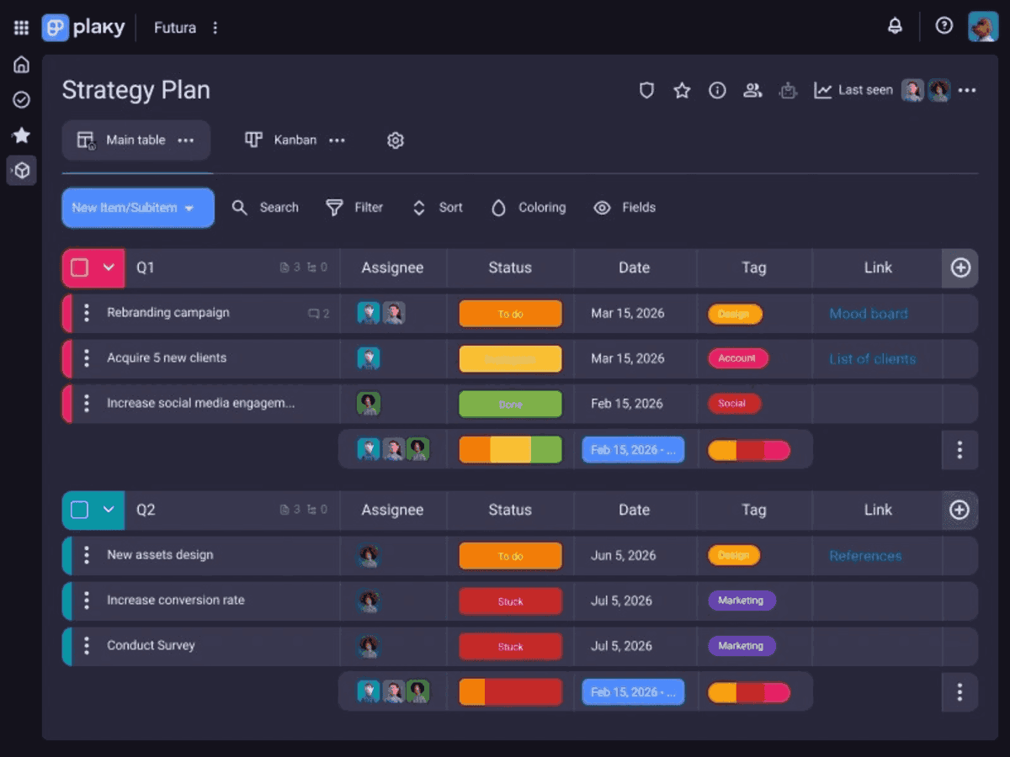Star the Strategy Plan board
Screen dimensions: 1010x757
pyautogui.click(x=682, y=90)
